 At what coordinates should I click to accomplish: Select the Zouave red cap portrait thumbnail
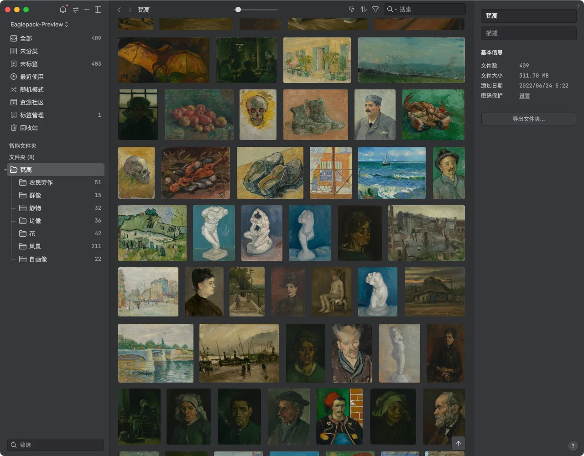339,416
